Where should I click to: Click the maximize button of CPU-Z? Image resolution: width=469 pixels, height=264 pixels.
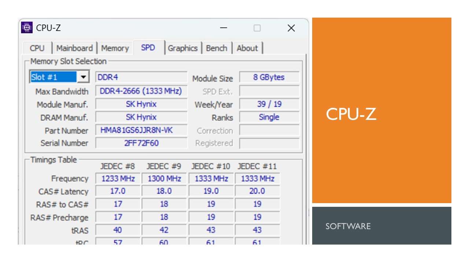coord(257,28)
